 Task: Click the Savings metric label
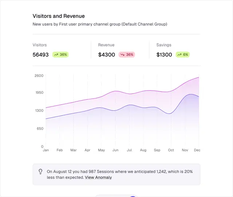[x=164, y=45]
